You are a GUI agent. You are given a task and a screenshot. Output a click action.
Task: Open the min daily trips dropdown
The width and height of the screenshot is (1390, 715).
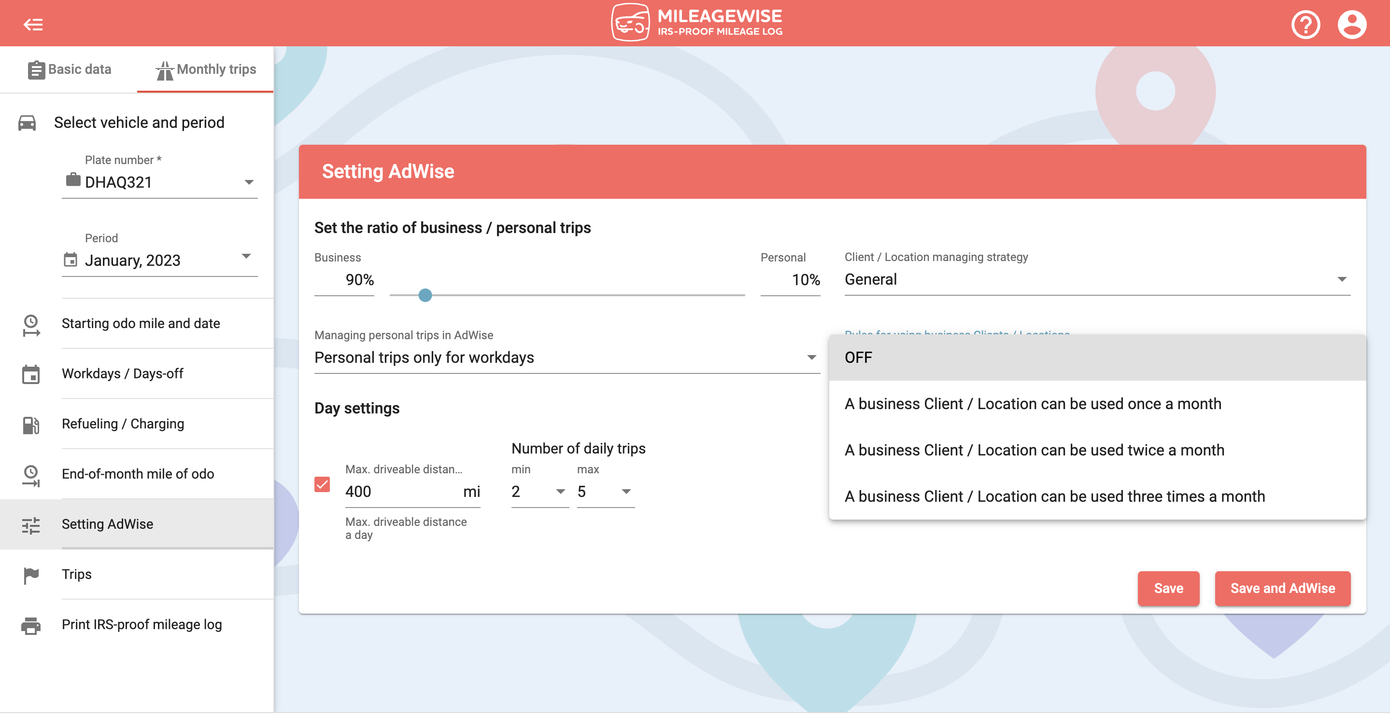click(539, 491)
